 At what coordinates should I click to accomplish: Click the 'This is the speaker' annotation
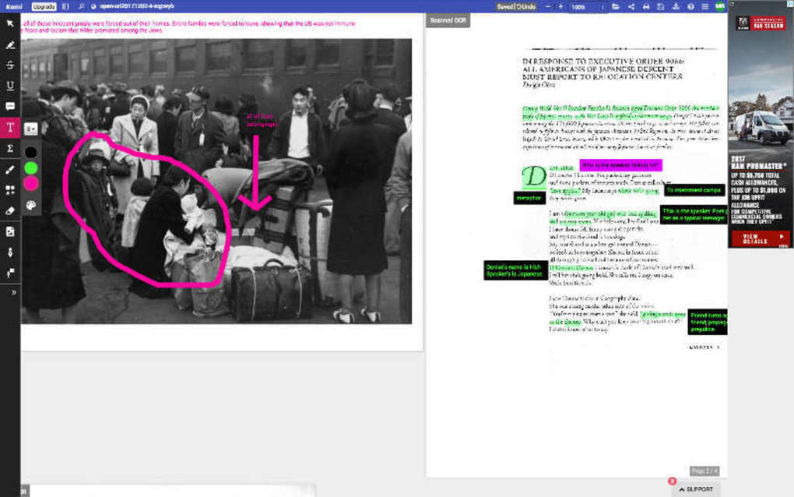pyautogui.click(x=694, y=214)
